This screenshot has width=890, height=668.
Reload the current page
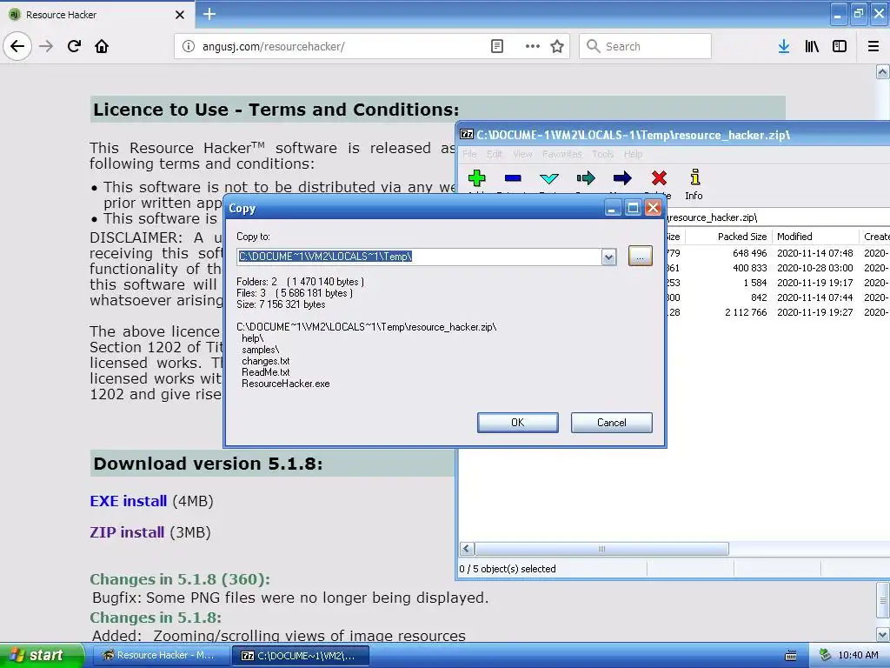[74, 46]
